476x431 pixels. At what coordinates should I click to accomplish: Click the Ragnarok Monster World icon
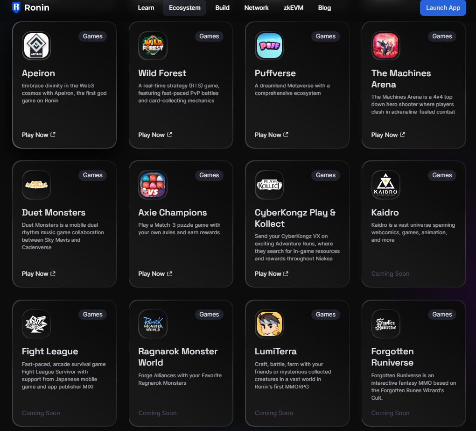click(153, 324)
